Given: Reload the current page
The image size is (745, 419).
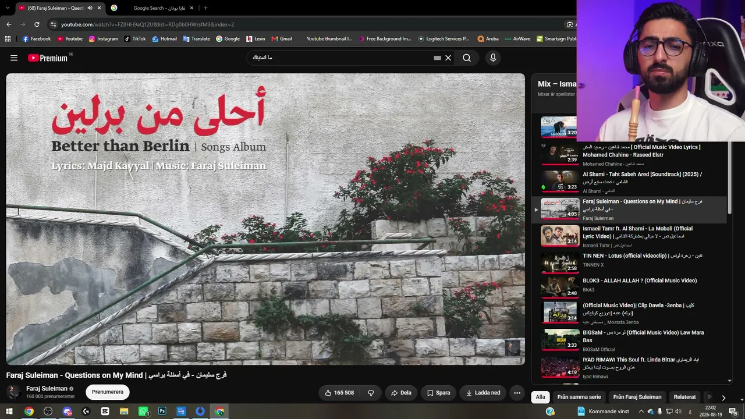Looking at the screenshot, I should click(x=37, y=24).
